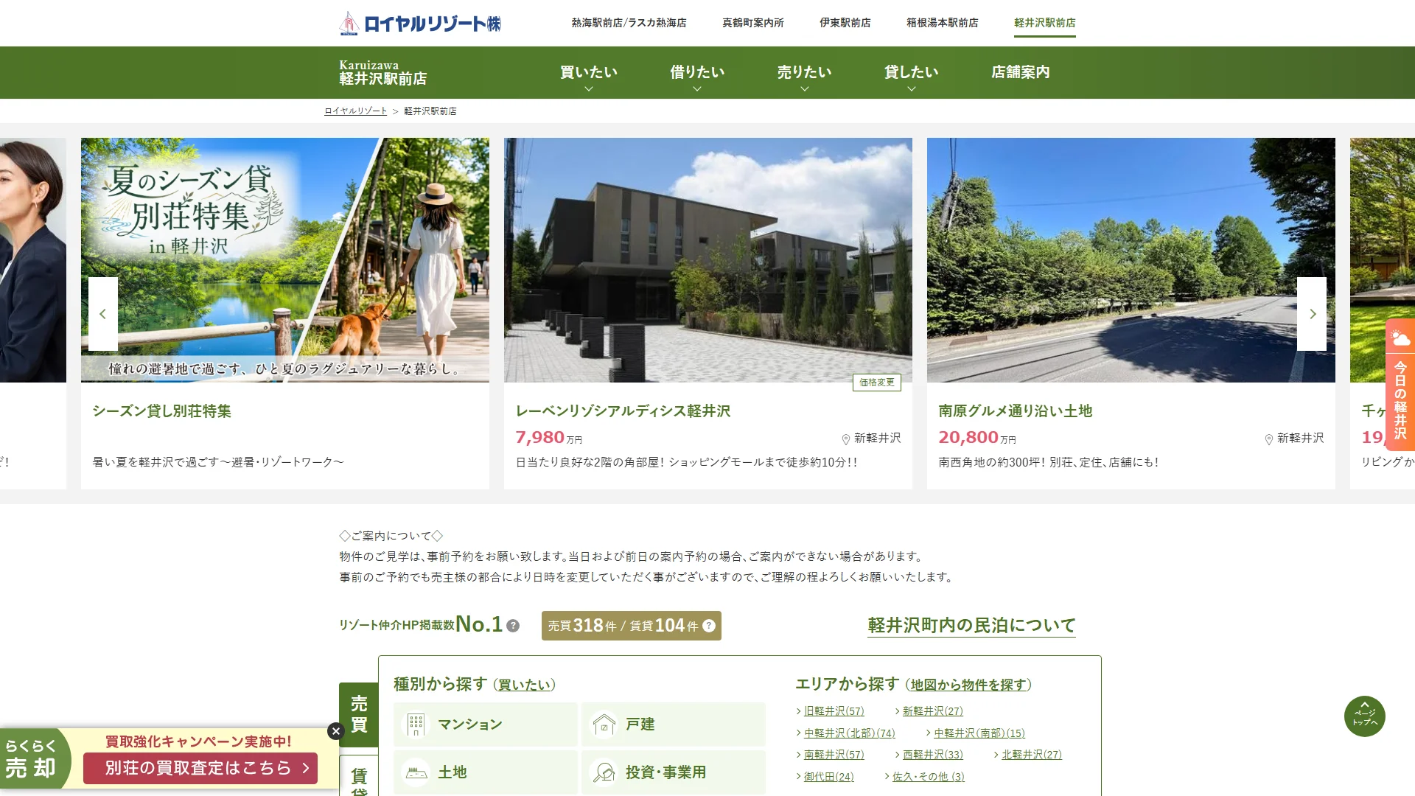Open シーズン貸し別荘特集 banner image
This screenshot has width=1415, height=796.
(285, 260)
